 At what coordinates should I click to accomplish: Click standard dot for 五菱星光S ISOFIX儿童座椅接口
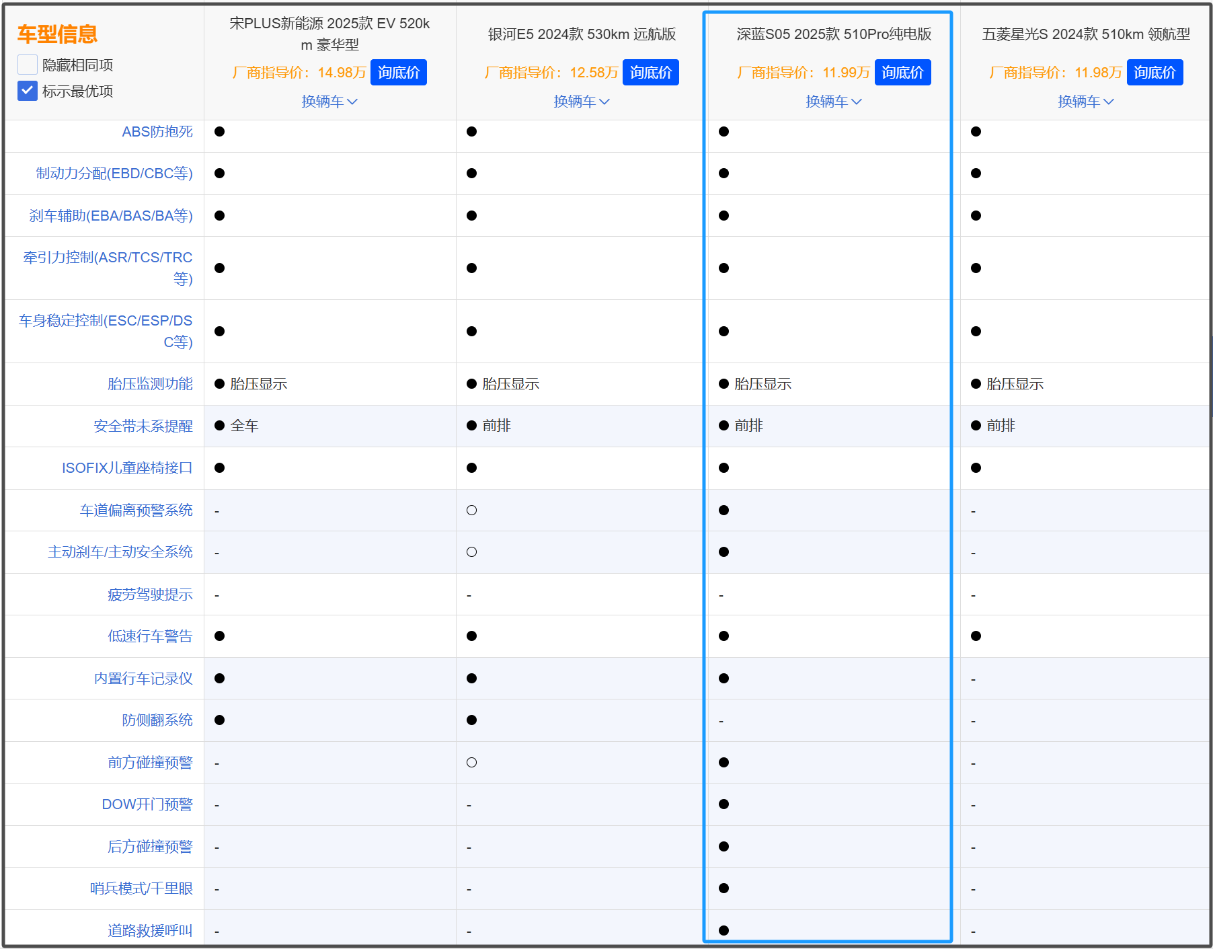tap(976, 468)
